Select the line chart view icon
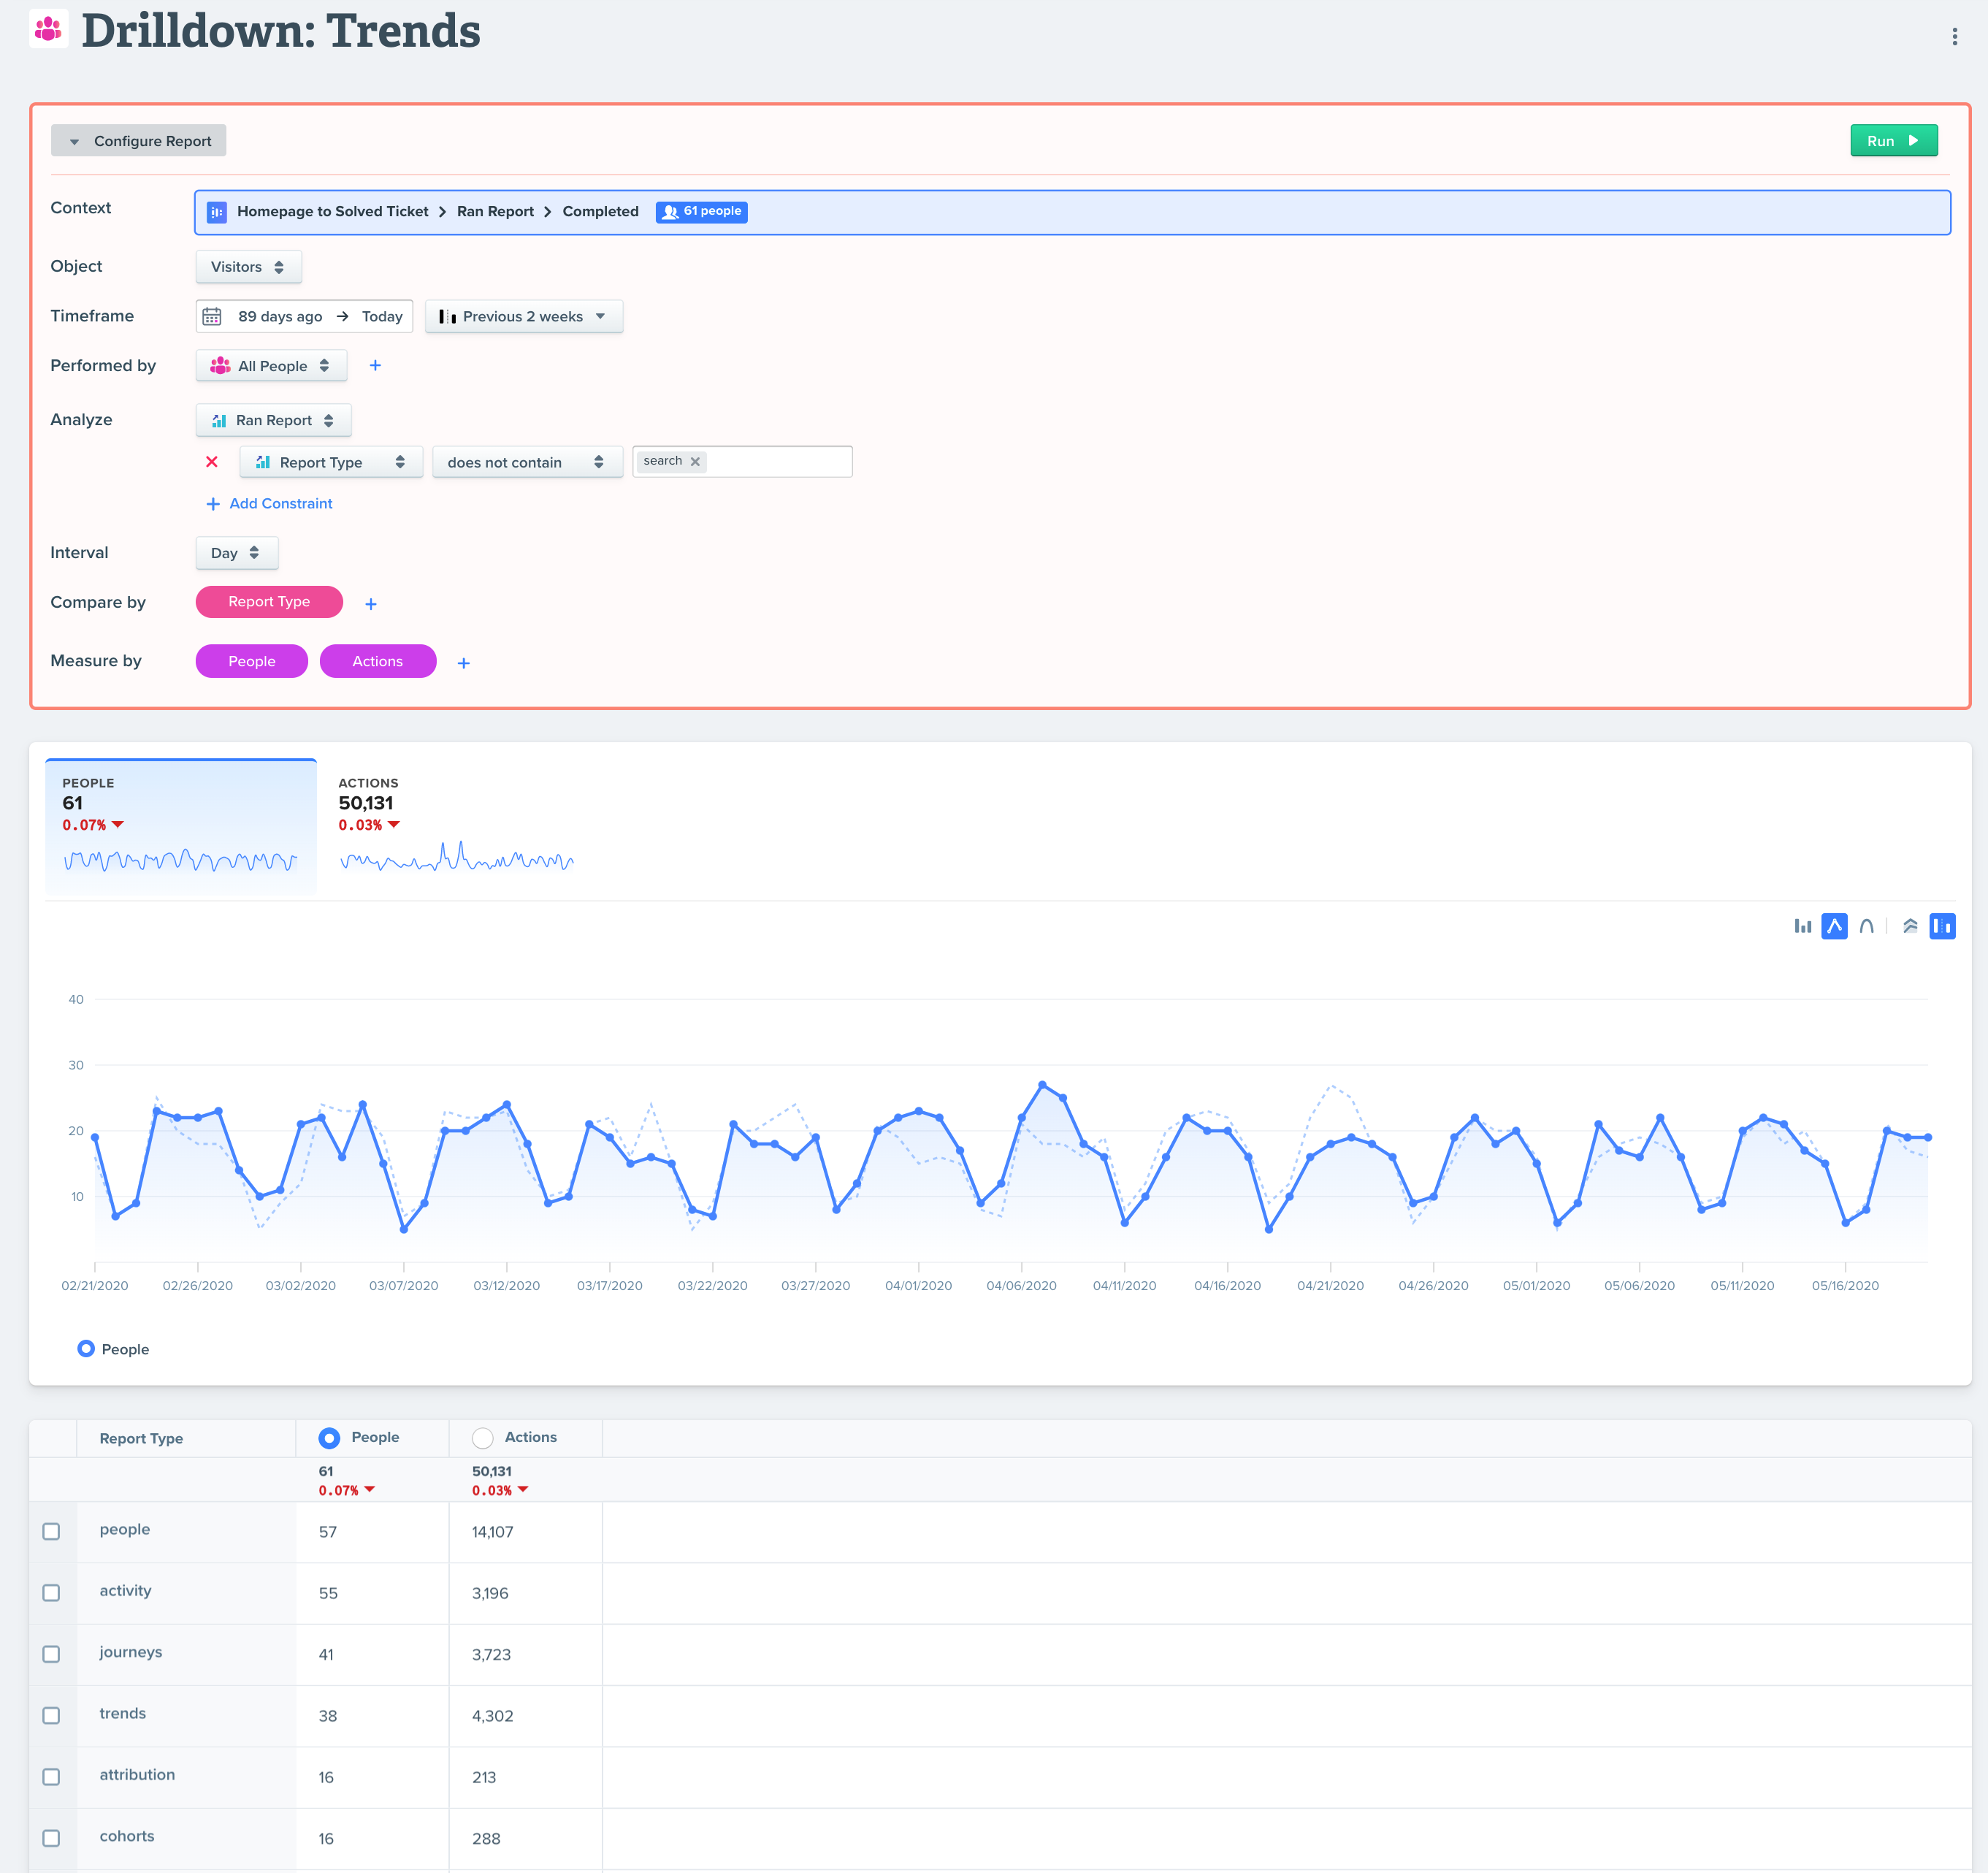 (1834, 926)
